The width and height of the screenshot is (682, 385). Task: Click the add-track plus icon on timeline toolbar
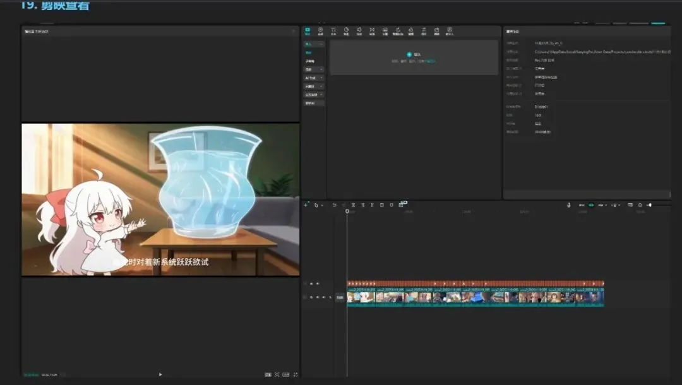(x=306, y=204)
